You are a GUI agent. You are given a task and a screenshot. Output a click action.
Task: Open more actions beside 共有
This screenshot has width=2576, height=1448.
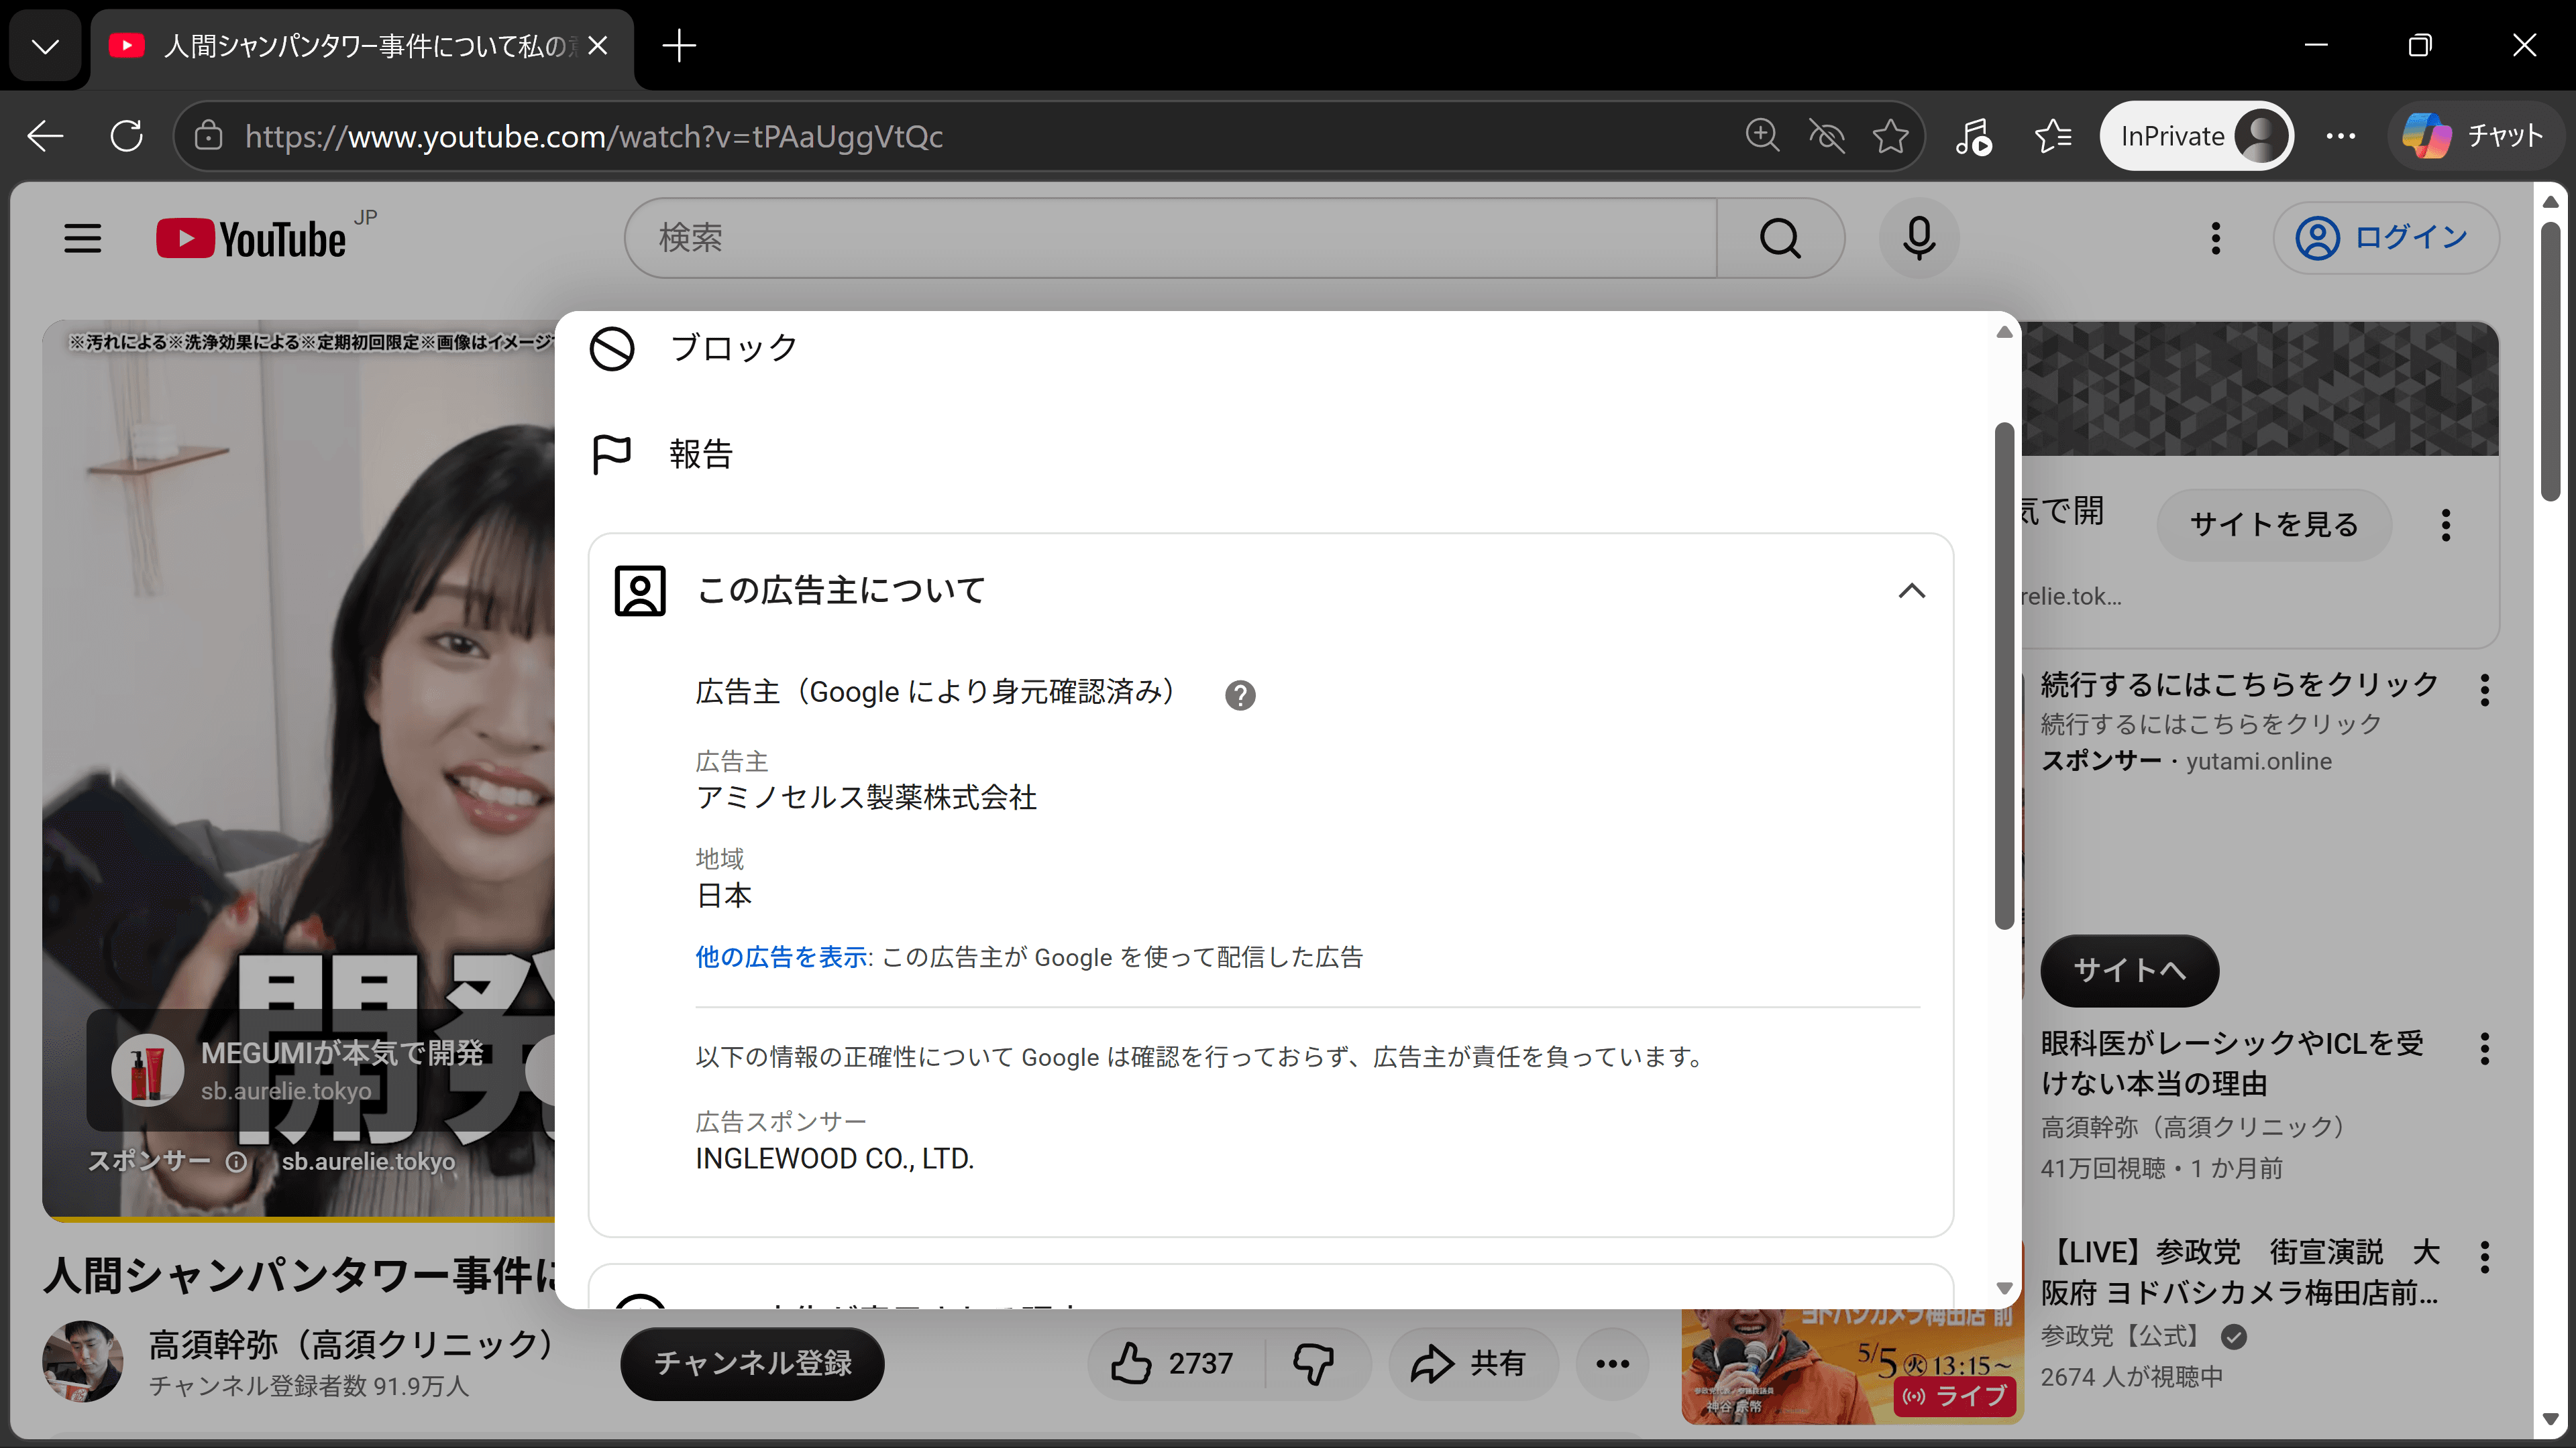(1612, 1364)
